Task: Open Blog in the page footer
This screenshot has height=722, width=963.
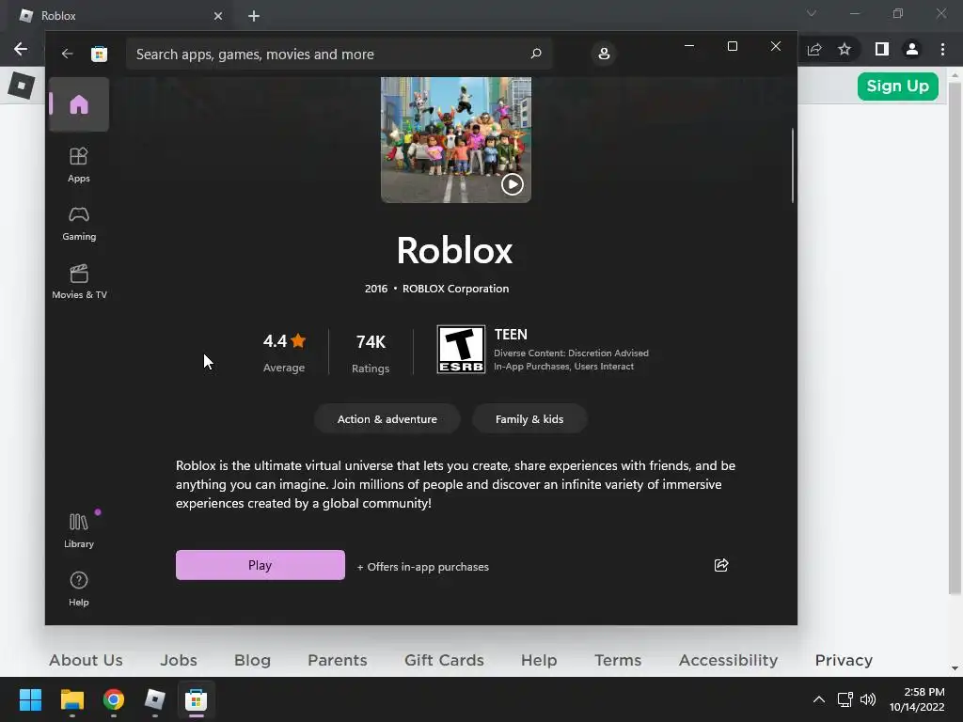Action: pyautogui.click(x=252, y=660)
